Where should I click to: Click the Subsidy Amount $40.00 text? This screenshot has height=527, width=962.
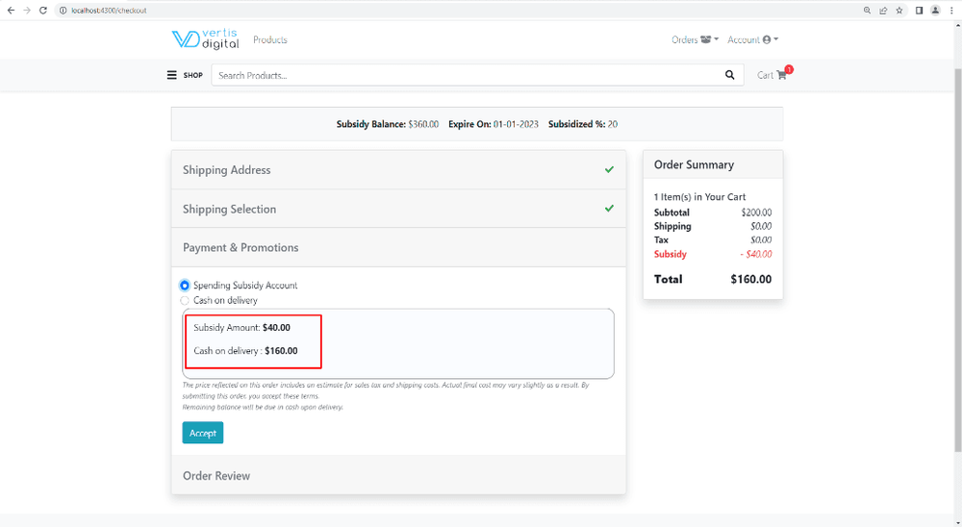click(x=241, y=328)
